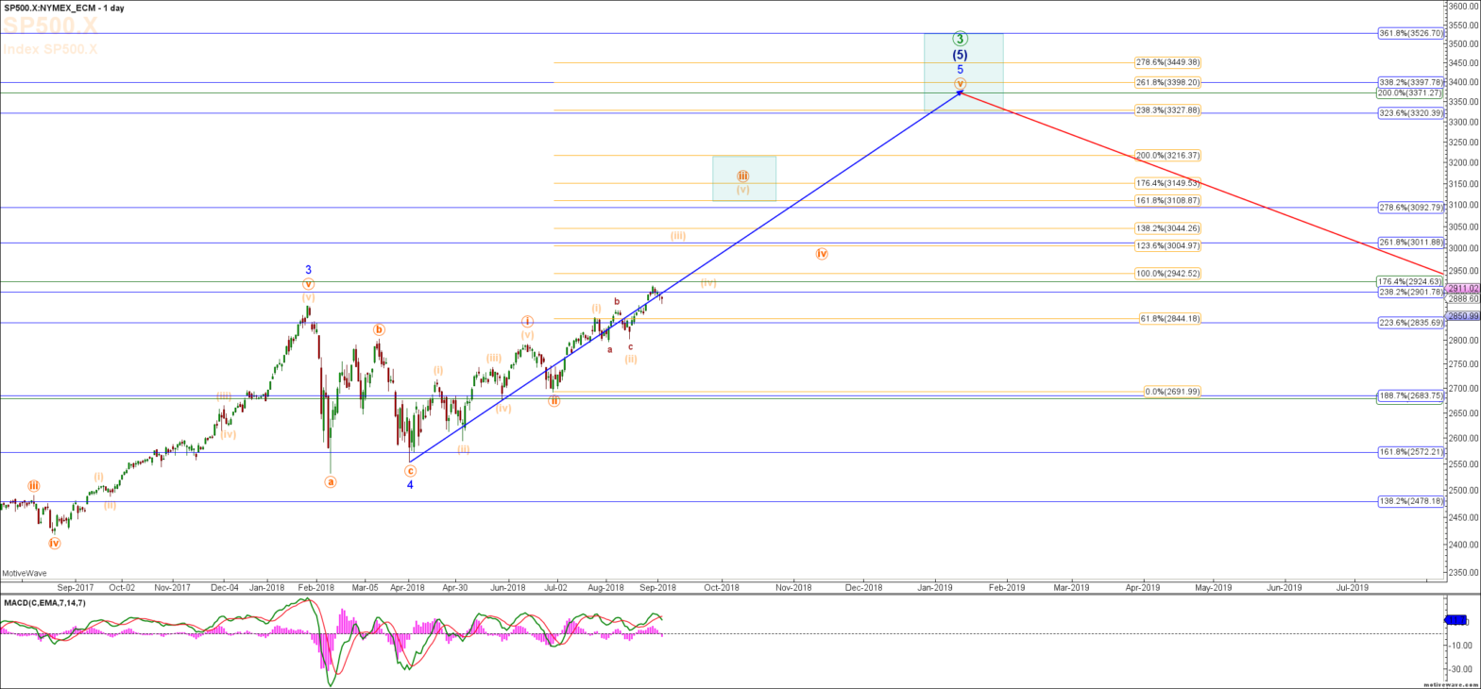Open the motivewave.com link
Image resolution: width=1481 pixels, height=689 pixels.
(1449, 684)
